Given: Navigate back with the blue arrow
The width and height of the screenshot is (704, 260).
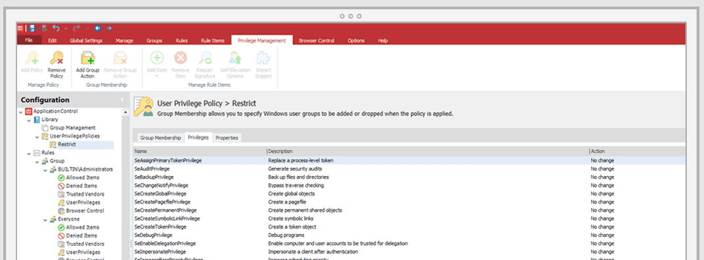Looking at the screenshot, I should 97,28.
